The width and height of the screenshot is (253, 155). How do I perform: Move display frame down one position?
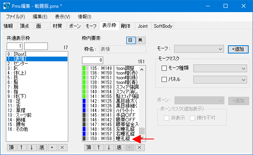(x=32, y=148)
